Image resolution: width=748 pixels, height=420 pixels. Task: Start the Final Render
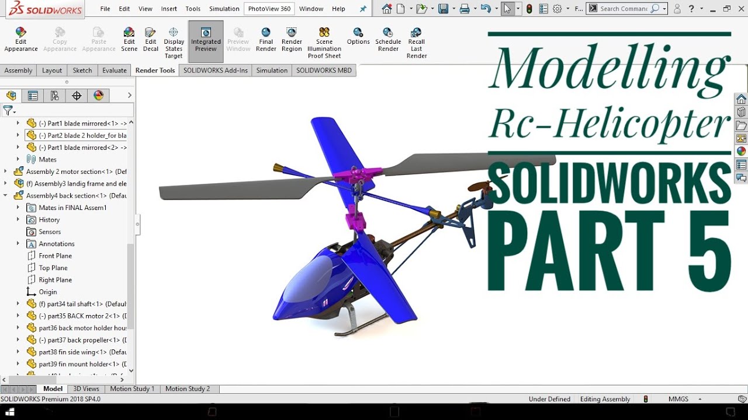pos(266,40)
